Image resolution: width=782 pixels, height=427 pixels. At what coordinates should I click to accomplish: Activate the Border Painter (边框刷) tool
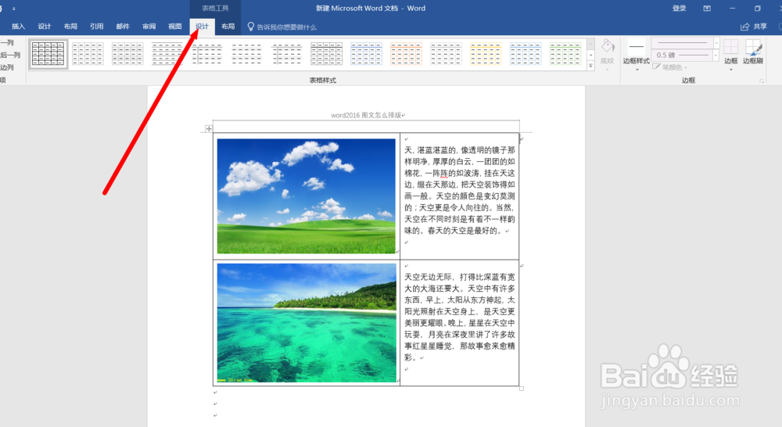[x=752, y=52]
